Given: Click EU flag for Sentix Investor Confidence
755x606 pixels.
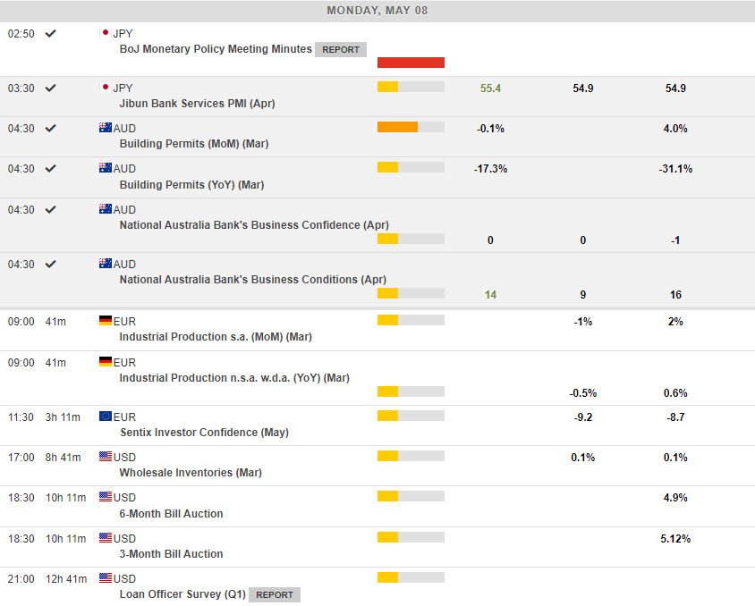Looking at the screenshot, I should 105,417.
